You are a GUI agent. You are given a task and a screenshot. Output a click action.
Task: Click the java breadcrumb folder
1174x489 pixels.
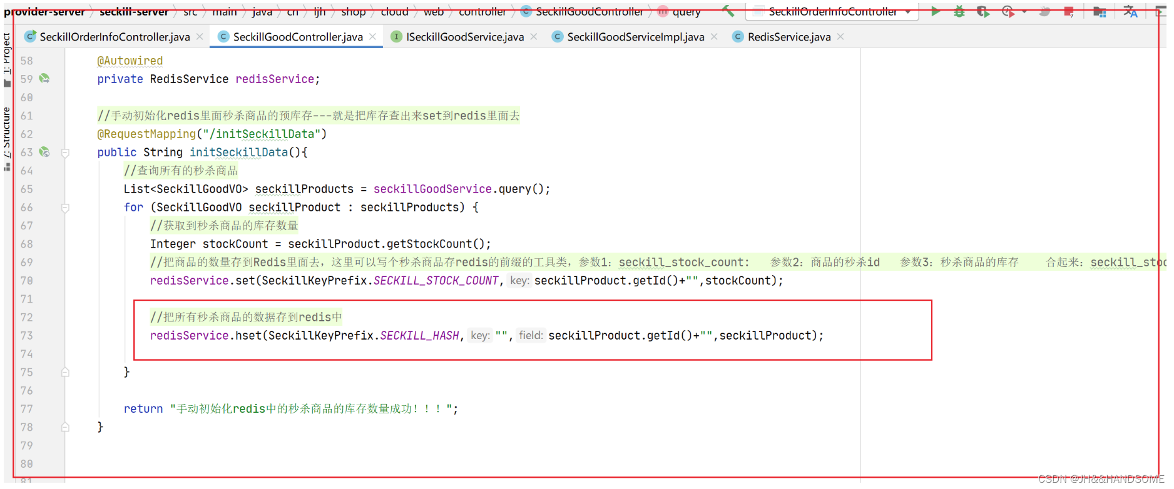pyautogui.click(x=262, y=11)
